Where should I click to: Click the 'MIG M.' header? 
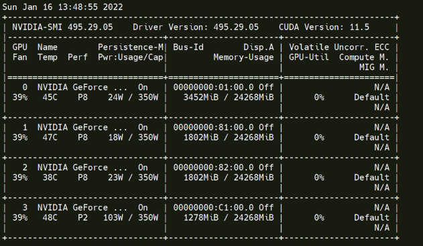pos(374,68)
